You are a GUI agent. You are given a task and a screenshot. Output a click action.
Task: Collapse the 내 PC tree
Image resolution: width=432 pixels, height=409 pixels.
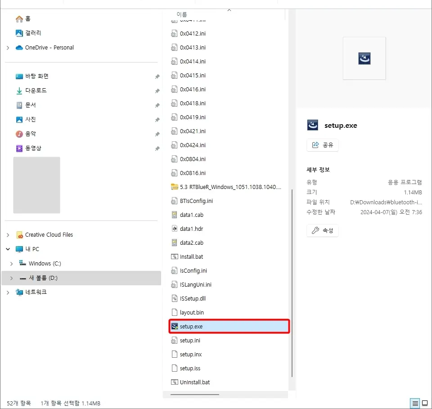8,249
